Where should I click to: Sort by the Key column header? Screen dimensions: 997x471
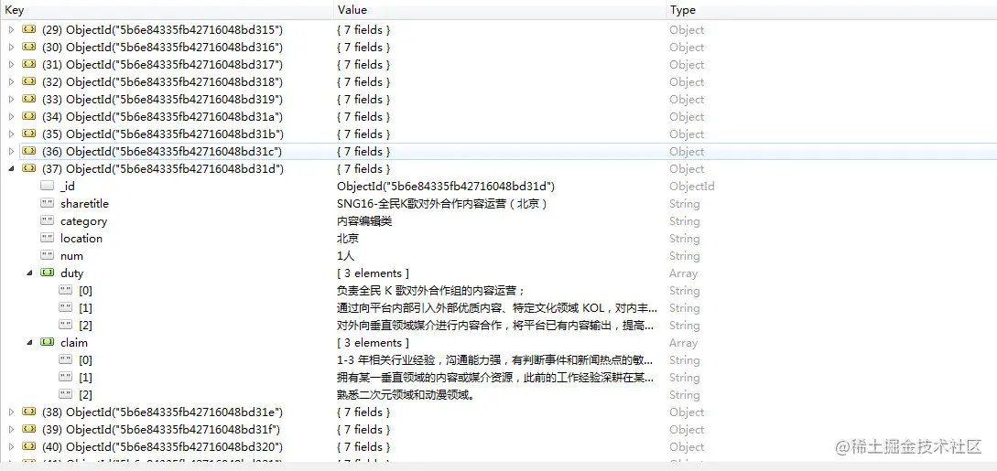click(167, 9)
